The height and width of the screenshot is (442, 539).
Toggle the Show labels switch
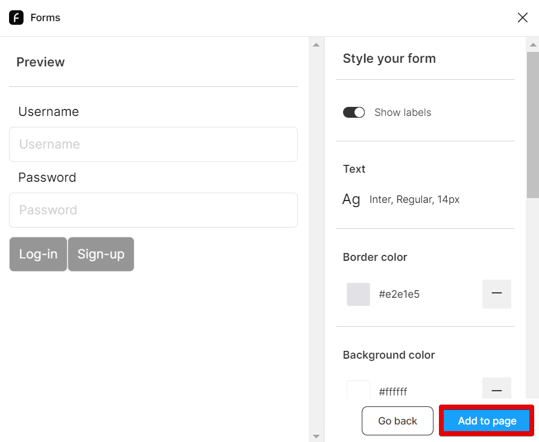point(354,112)
